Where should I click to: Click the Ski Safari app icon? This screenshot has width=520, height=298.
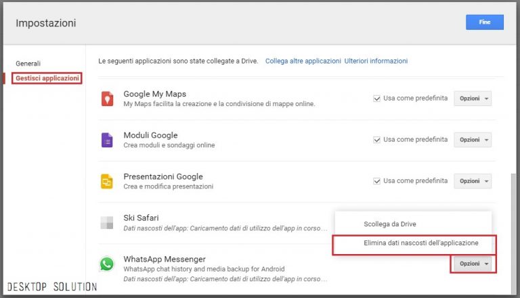106,223
